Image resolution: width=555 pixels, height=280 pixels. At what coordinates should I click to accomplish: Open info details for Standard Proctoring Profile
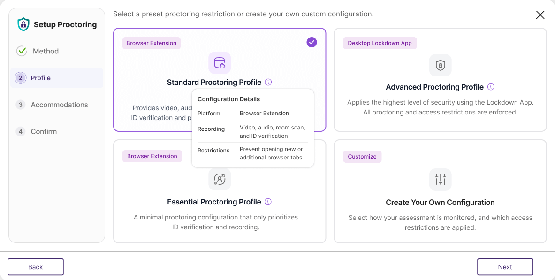coord(268,82)
